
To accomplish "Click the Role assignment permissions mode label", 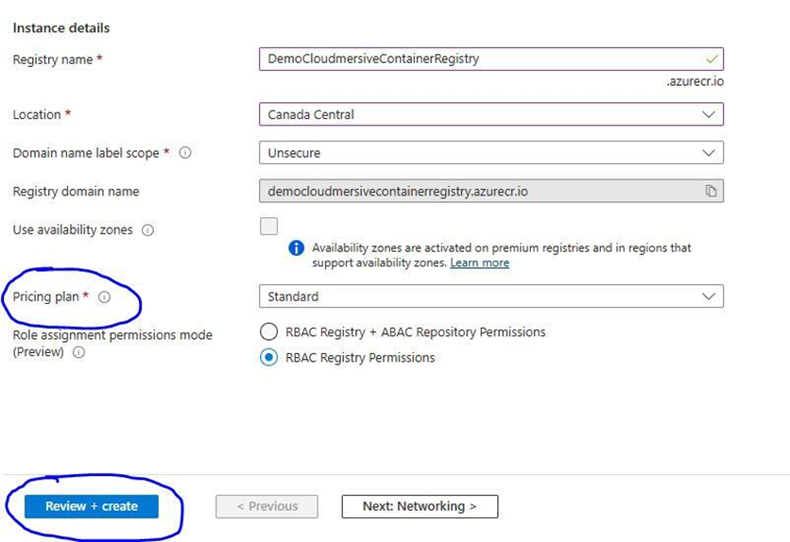I will tap(112, 343).
